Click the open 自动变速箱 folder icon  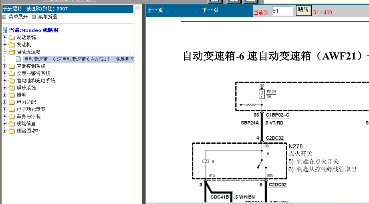coord(12,52)
